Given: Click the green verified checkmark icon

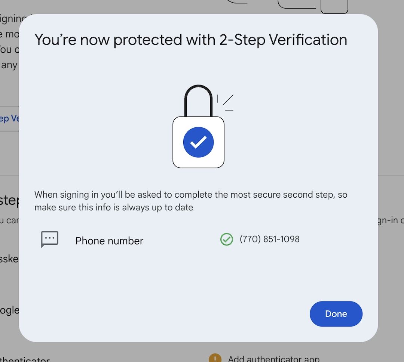Looking at the screenshot, I should [x=226, y=239].
